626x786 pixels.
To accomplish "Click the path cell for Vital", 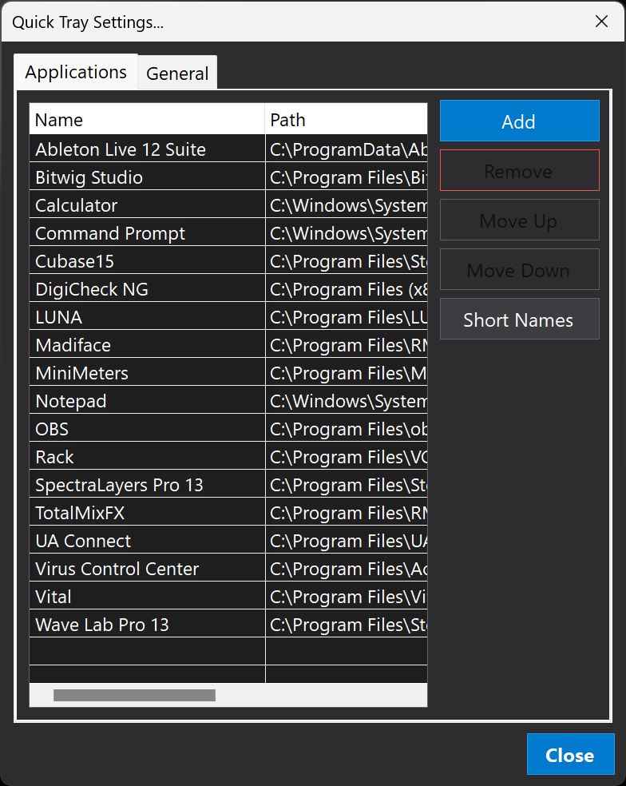I will point(347,597).
